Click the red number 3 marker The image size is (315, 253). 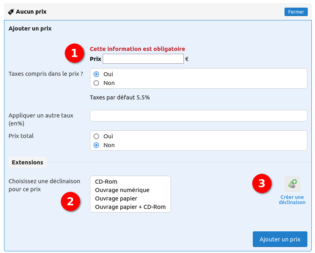pyautogui.click(x=262, y=184)
